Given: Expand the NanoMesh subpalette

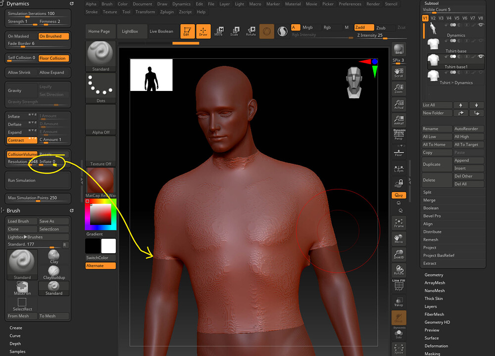Looking at the screenshot, I should (x=435, y=291).
